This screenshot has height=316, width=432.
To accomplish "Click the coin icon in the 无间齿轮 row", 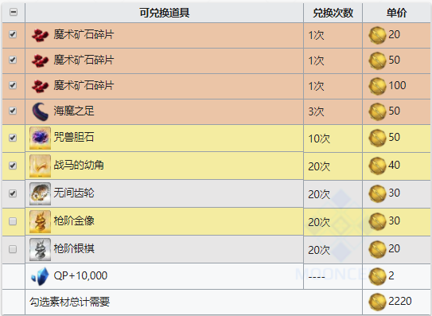I will [x=377, y=193].
